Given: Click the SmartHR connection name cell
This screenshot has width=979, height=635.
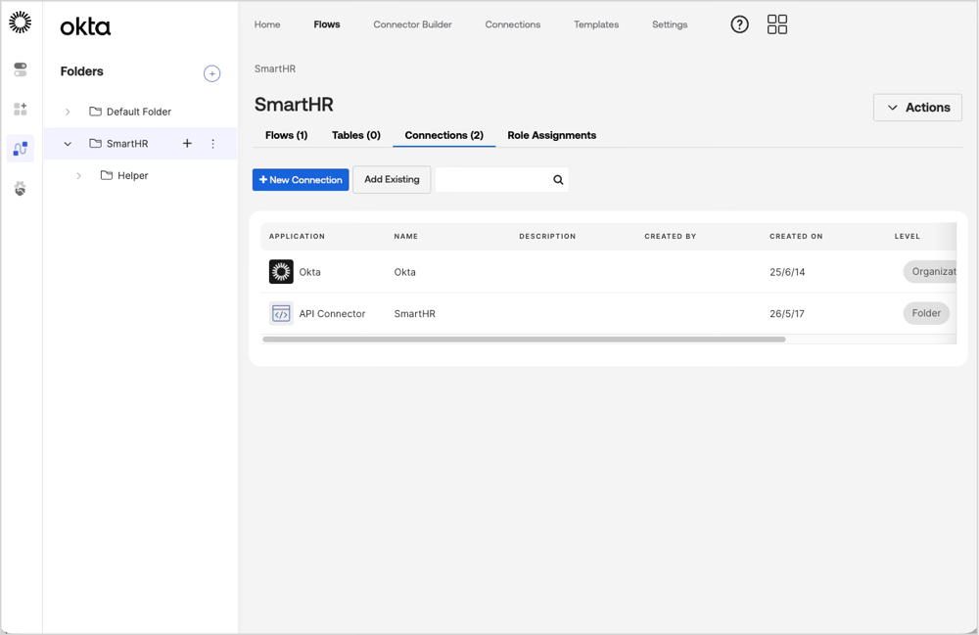Looking at the screenshot, I should [x=414, y=314].
